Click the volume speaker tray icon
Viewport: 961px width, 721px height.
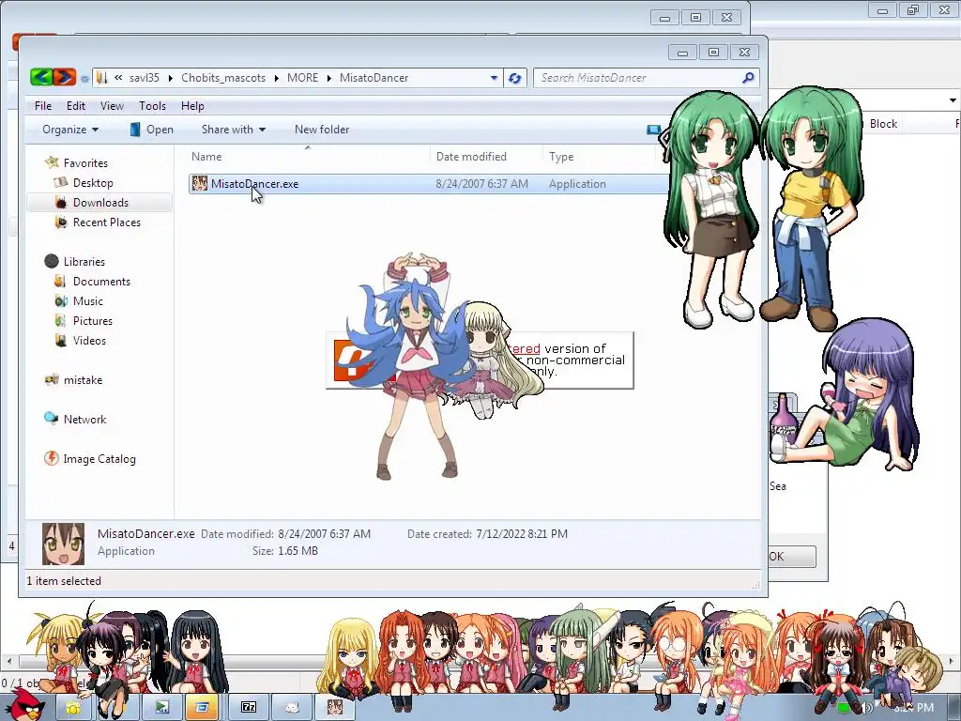point(868,708)
